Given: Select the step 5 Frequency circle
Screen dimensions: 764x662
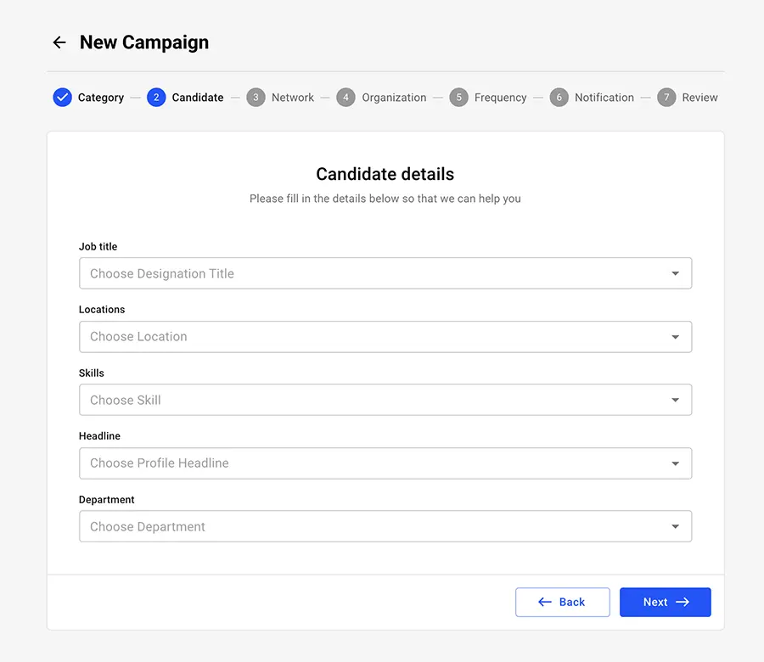Looking at the screenshot, I should point(458,98).
